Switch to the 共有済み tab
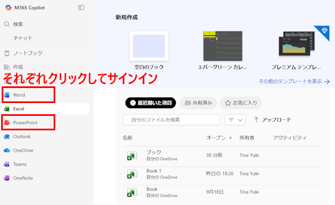Screen dimensions: 335x205 tap(198, 103)
